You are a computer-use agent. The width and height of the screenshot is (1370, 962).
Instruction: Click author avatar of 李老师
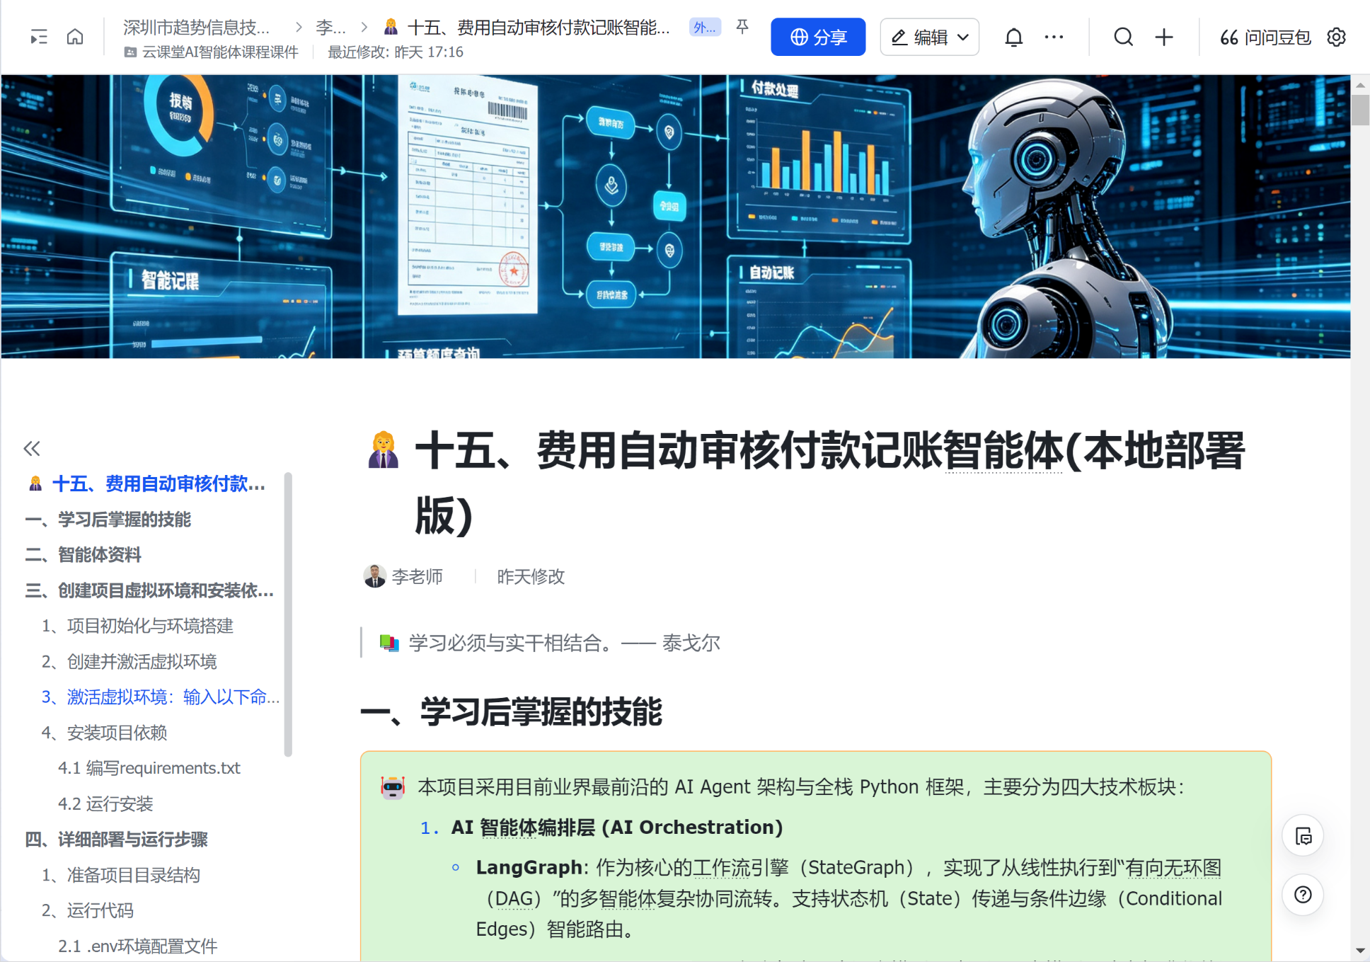pyautogui.click(x=374, y=576)
